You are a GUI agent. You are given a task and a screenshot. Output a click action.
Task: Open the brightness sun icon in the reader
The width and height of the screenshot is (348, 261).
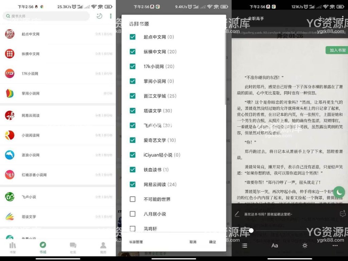click(x=305, y=245)
